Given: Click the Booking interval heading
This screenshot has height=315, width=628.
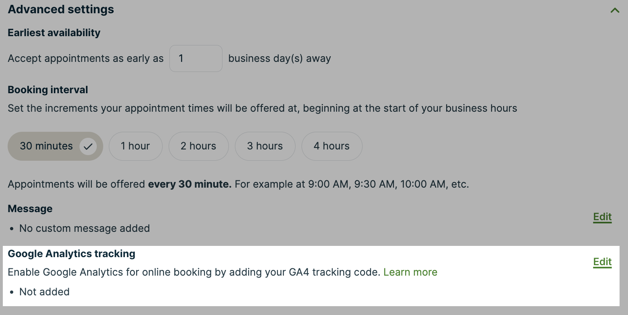Looking at the screenshot, I should (x=48, y=90).
